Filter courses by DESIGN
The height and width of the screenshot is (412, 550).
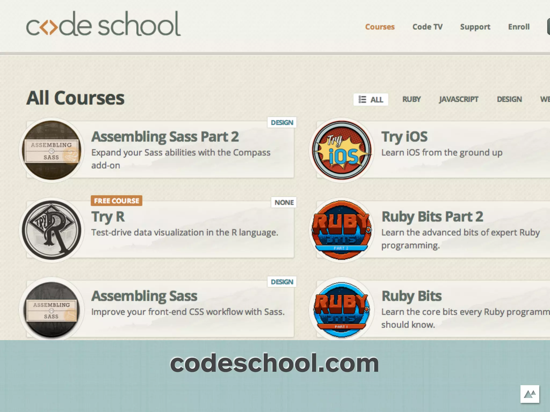[509, 100]
